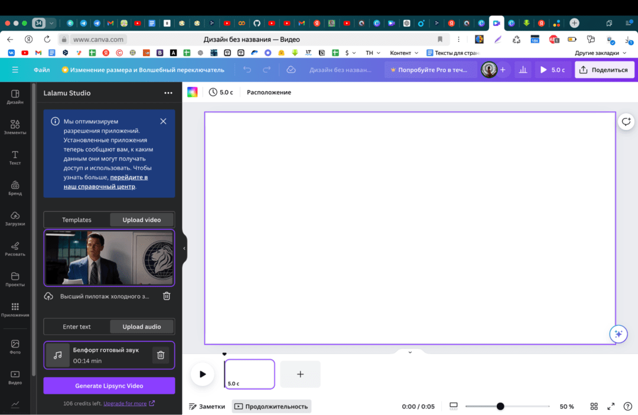Open the Draw tool in the sidebar

point(15,248)
